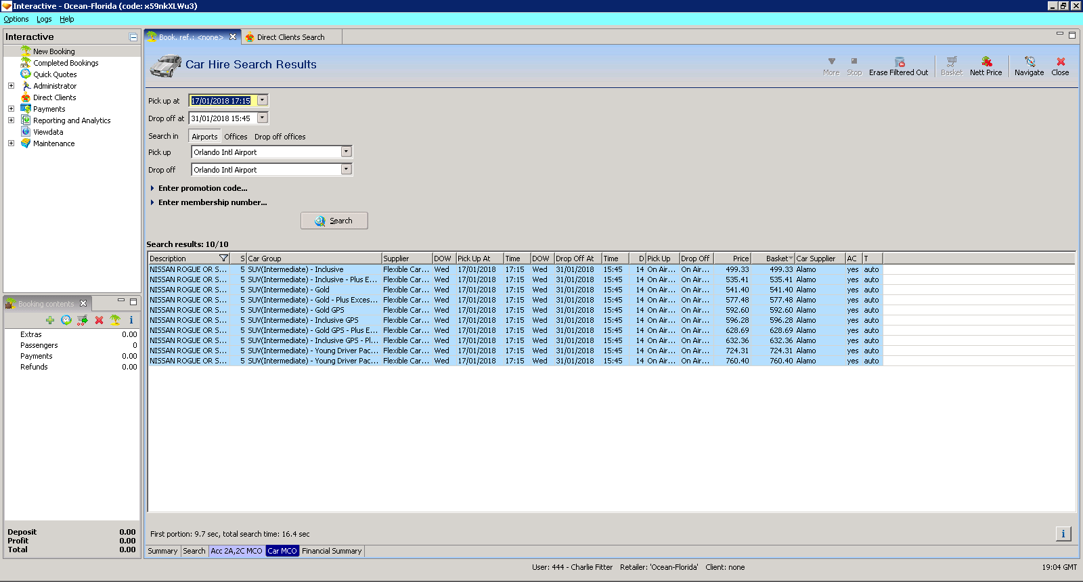Expand Enter membership number section

[x=152, y=202]
